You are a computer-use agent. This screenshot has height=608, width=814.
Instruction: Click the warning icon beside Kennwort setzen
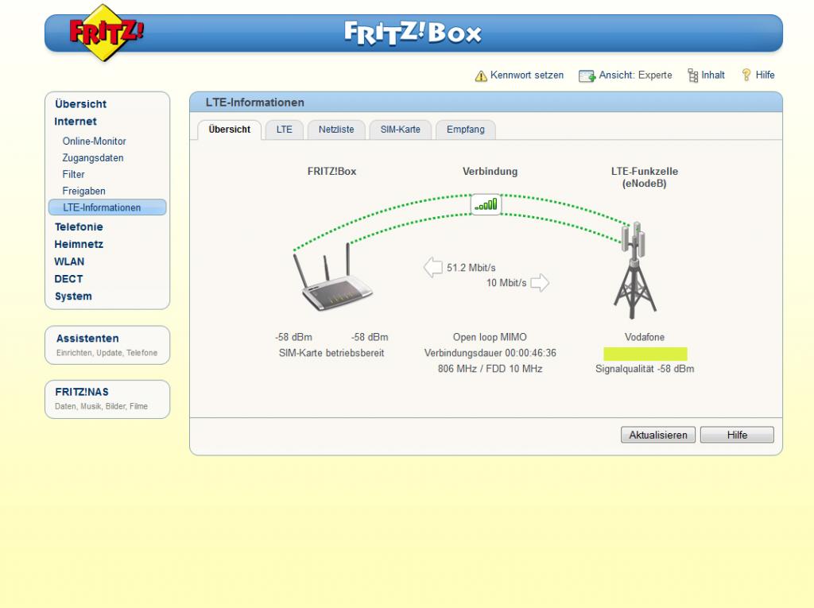point(481,76)
